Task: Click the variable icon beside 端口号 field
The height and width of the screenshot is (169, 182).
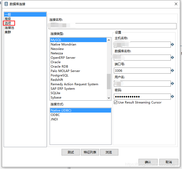Action: click(172, 70)
